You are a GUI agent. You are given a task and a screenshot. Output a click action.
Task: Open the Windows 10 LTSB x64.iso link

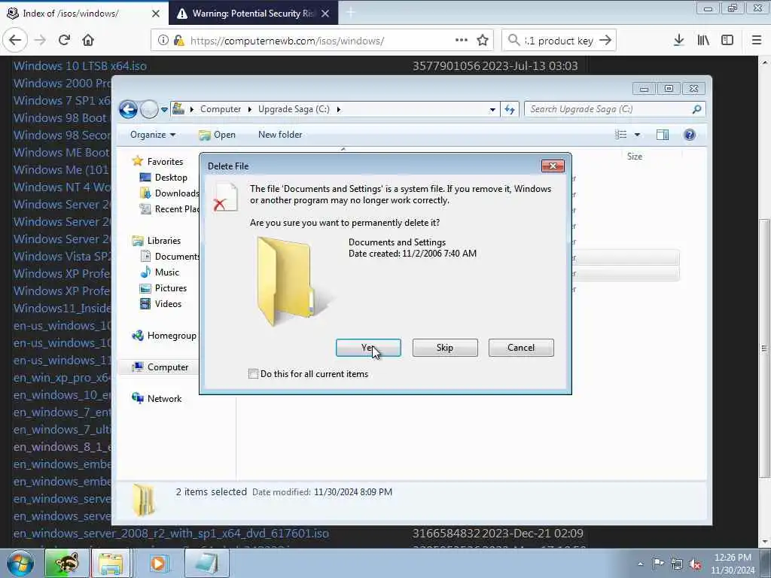coord(80,66)
